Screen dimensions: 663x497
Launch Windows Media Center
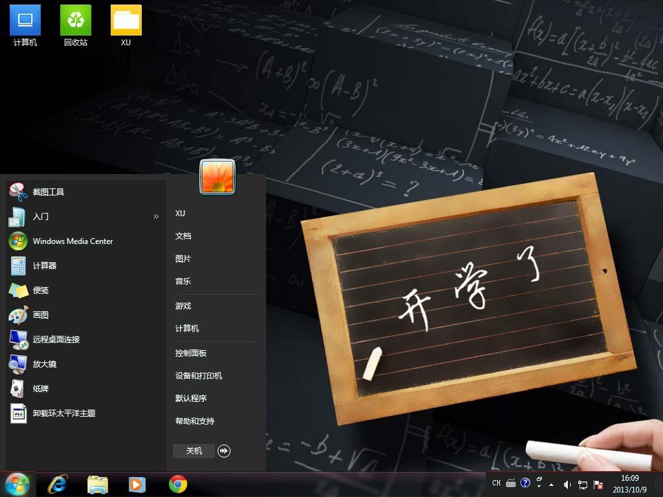click(73, 241)
